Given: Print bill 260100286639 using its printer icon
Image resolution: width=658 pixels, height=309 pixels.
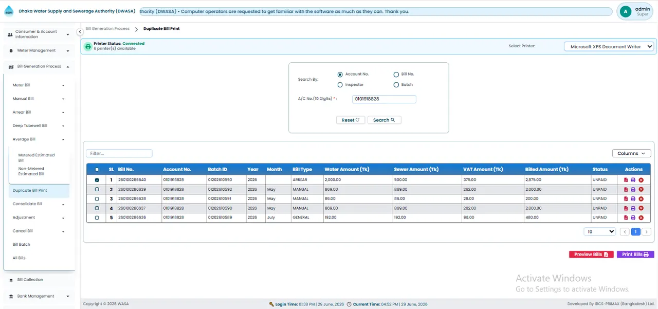Looking at the screenshot, I should (x=633, y=189).
